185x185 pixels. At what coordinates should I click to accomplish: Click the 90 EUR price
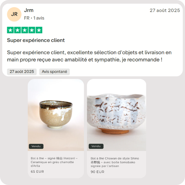[x=97, y=172]
